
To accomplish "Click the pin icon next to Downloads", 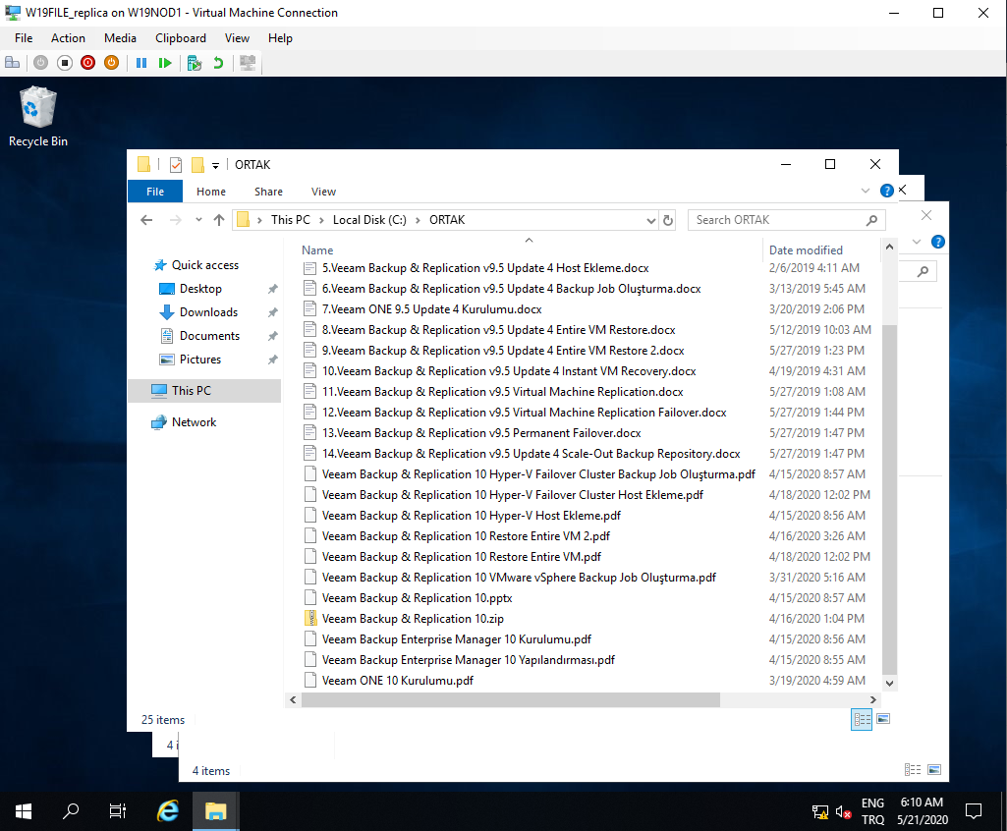I will coord(273,312).
